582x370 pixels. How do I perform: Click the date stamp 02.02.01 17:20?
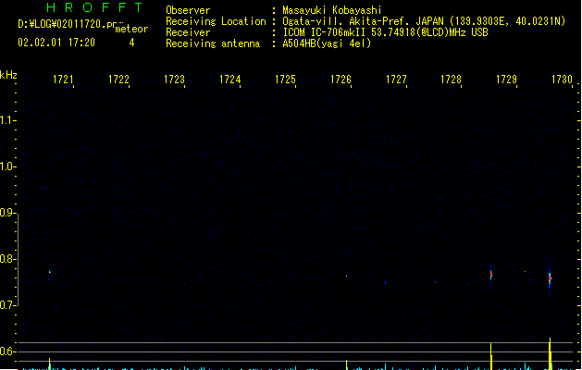[x=56, y=43]
